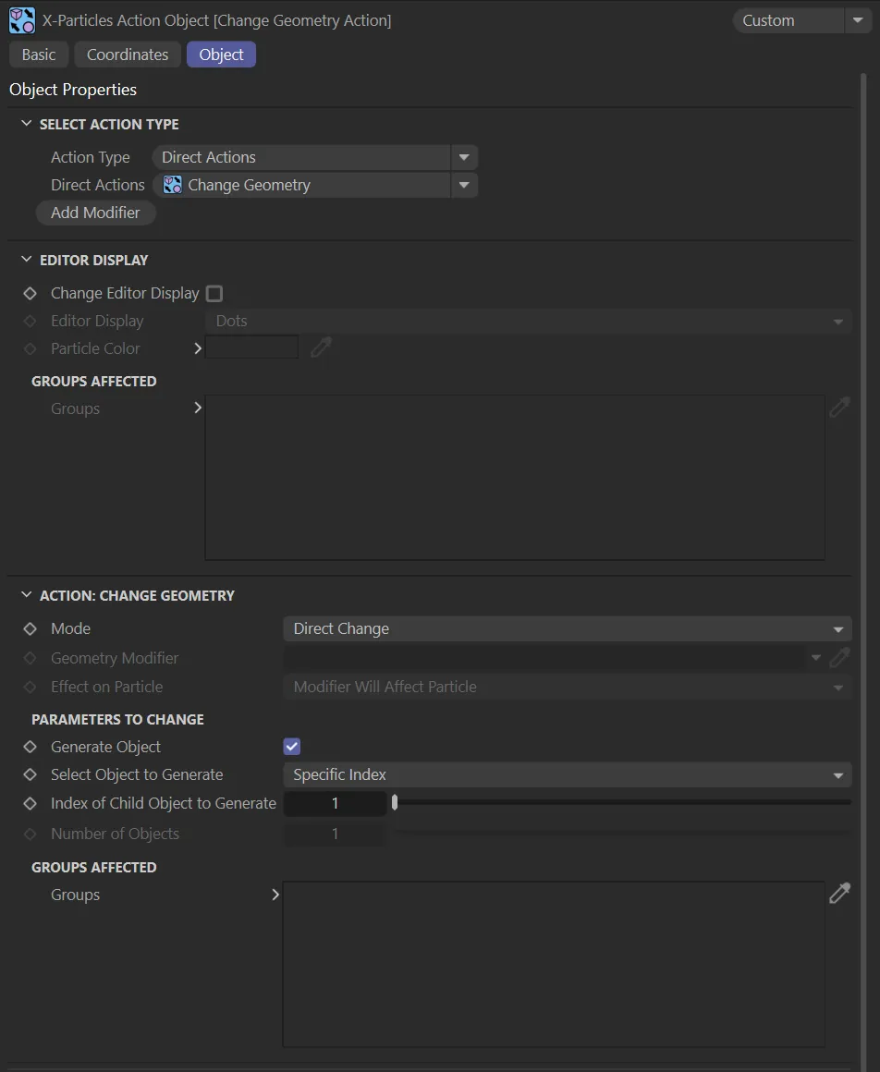The image size is (880, 1072).
Task: Toggle keyframe diamond for Select Object to Generate
Action: 31,774
